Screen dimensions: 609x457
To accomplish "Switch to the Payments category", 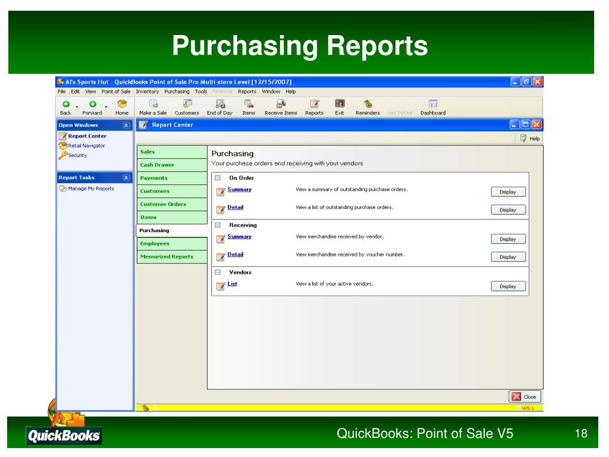I will pyautogui.click(x=172, y=178).
